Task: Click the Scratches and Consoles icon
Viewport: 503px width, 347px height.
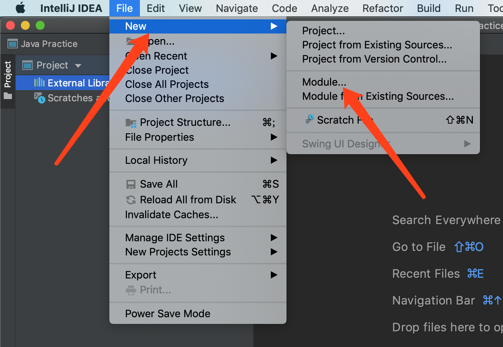Action: [39, 98]
